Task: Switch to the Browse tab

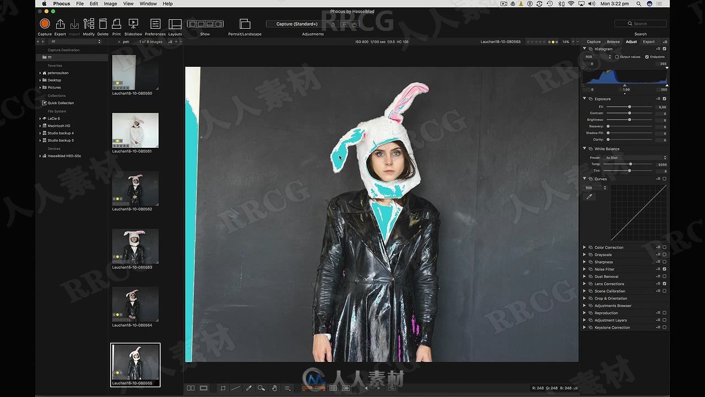Action: coord(613,42)
